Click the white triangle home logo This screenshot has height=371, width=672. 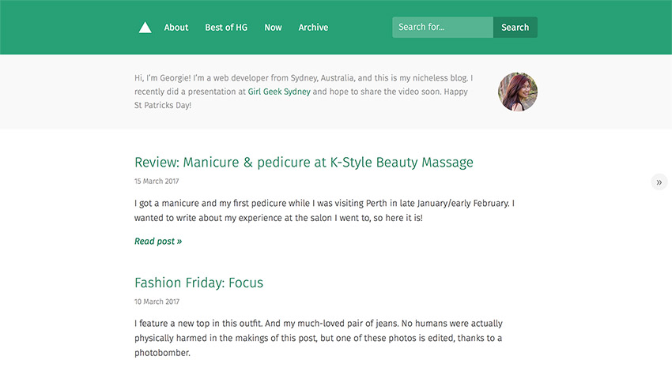(145, 28)
